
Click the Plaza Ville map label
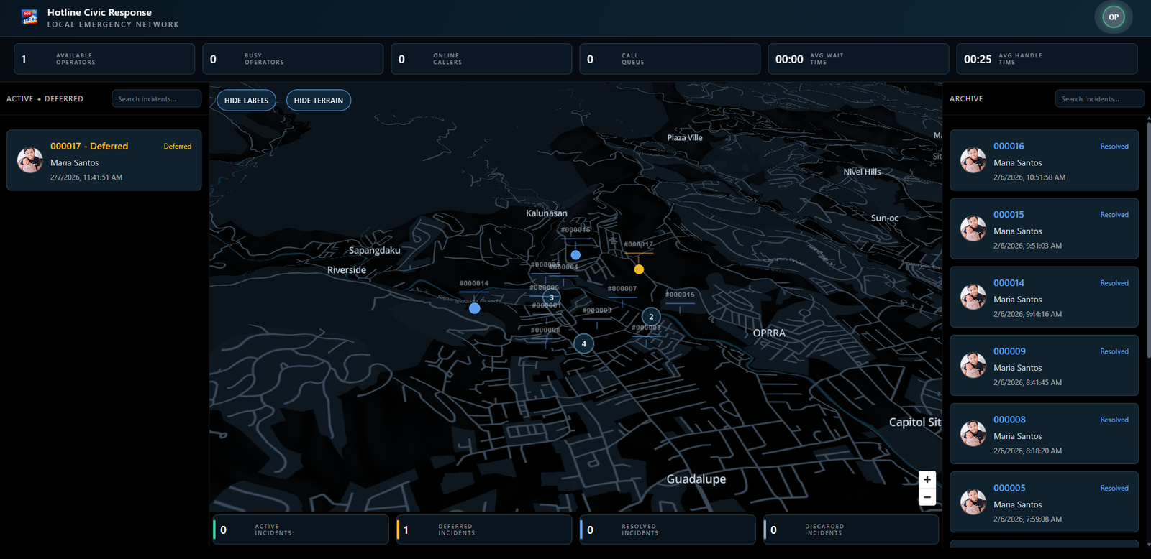point(685,137)
